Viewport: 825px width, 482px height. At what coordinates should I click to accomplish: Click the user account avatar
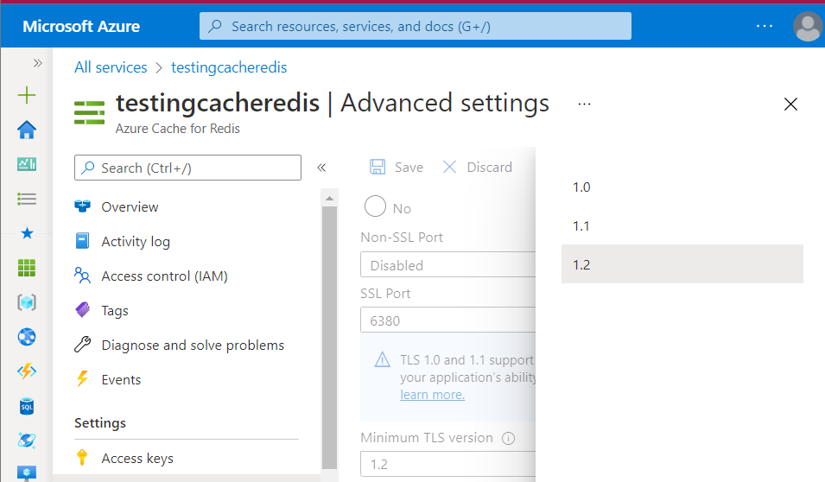[x=808, y=27]
